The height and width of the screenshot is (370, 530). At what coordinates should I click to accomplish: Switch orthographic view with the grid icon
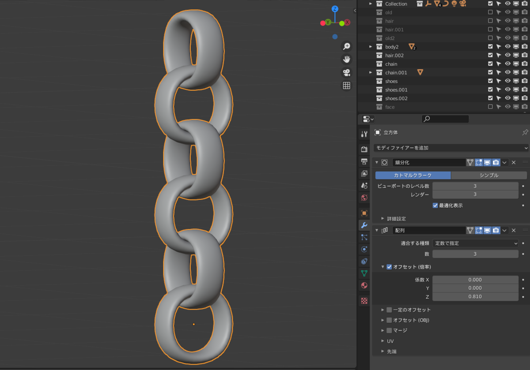click(x=347, y=86)
